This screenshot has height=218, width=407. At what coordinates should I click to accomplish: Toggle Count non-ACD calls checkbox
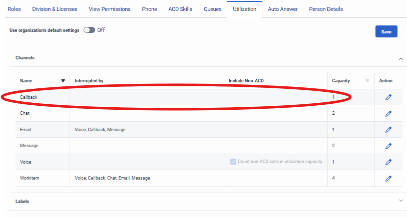click(x=233, y=162)
